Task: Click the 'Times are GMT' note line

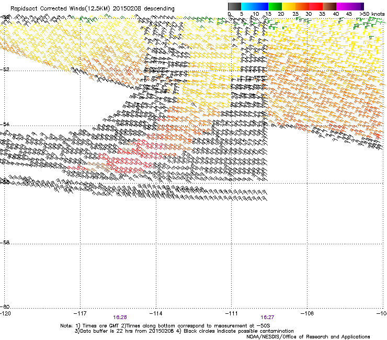Action: (x=165, y=326)
